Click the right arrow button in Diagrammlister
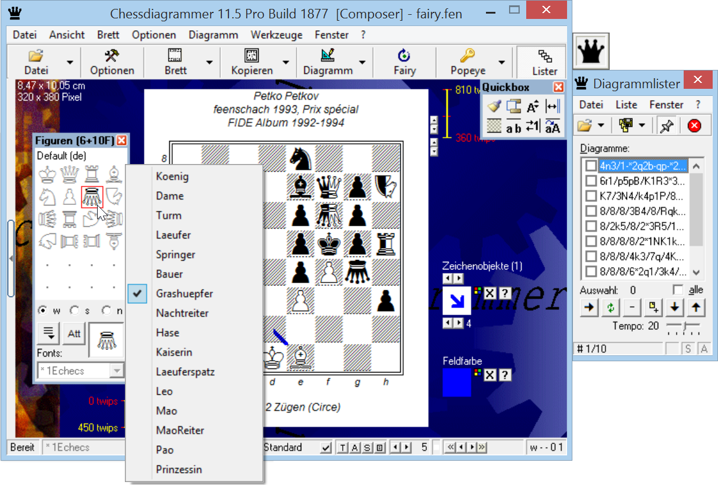Screen dimensions: 718x485 tap(589, 309)
